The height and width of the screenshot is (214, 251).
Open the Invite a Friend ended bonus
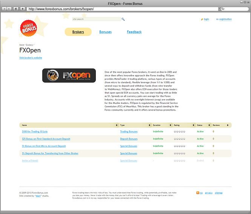[30, 161]
